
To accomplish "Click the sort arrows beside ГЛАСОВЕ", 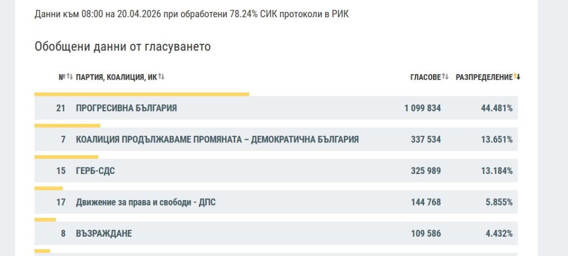I will (x=445, y=77).
